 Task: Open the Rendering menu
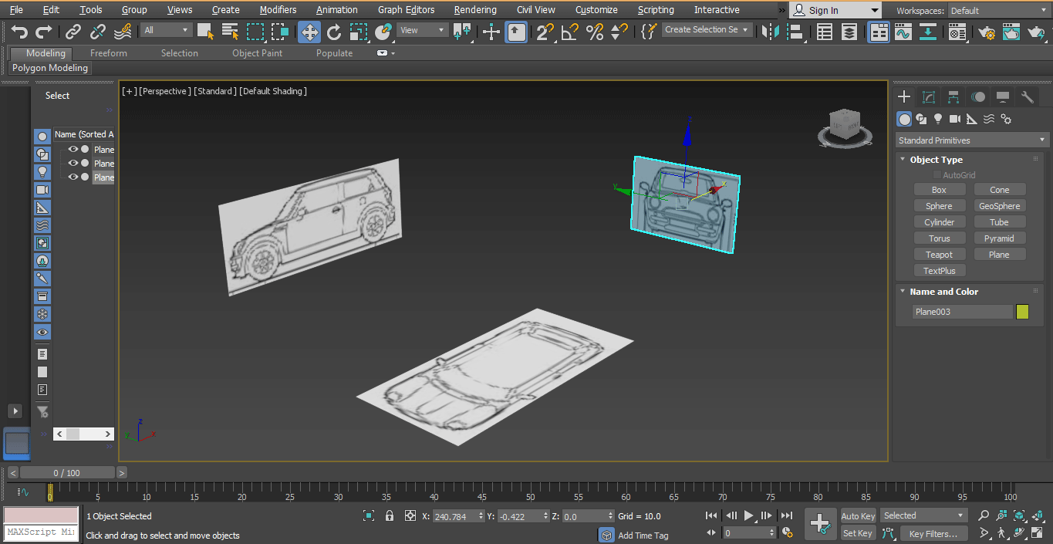[474, 10]
